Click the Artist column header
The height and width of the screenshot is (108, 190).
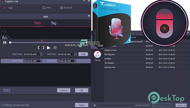[134, 38]
